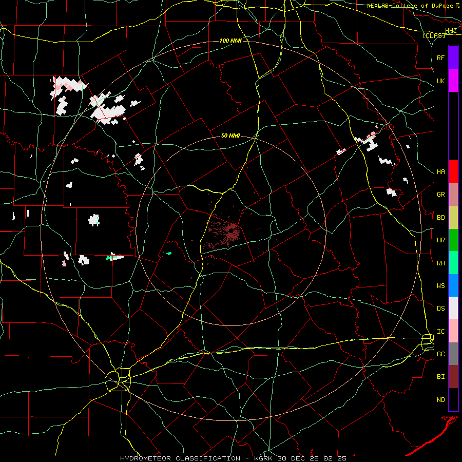Pick the brown BI legend swatch
Image resolution: width=462 pixels, height=462 pixels.
pos(453,377)
